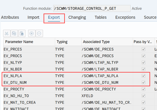Toggle Pass by Value for EV_NLPLA
The image size is (157, 110).
143,76
